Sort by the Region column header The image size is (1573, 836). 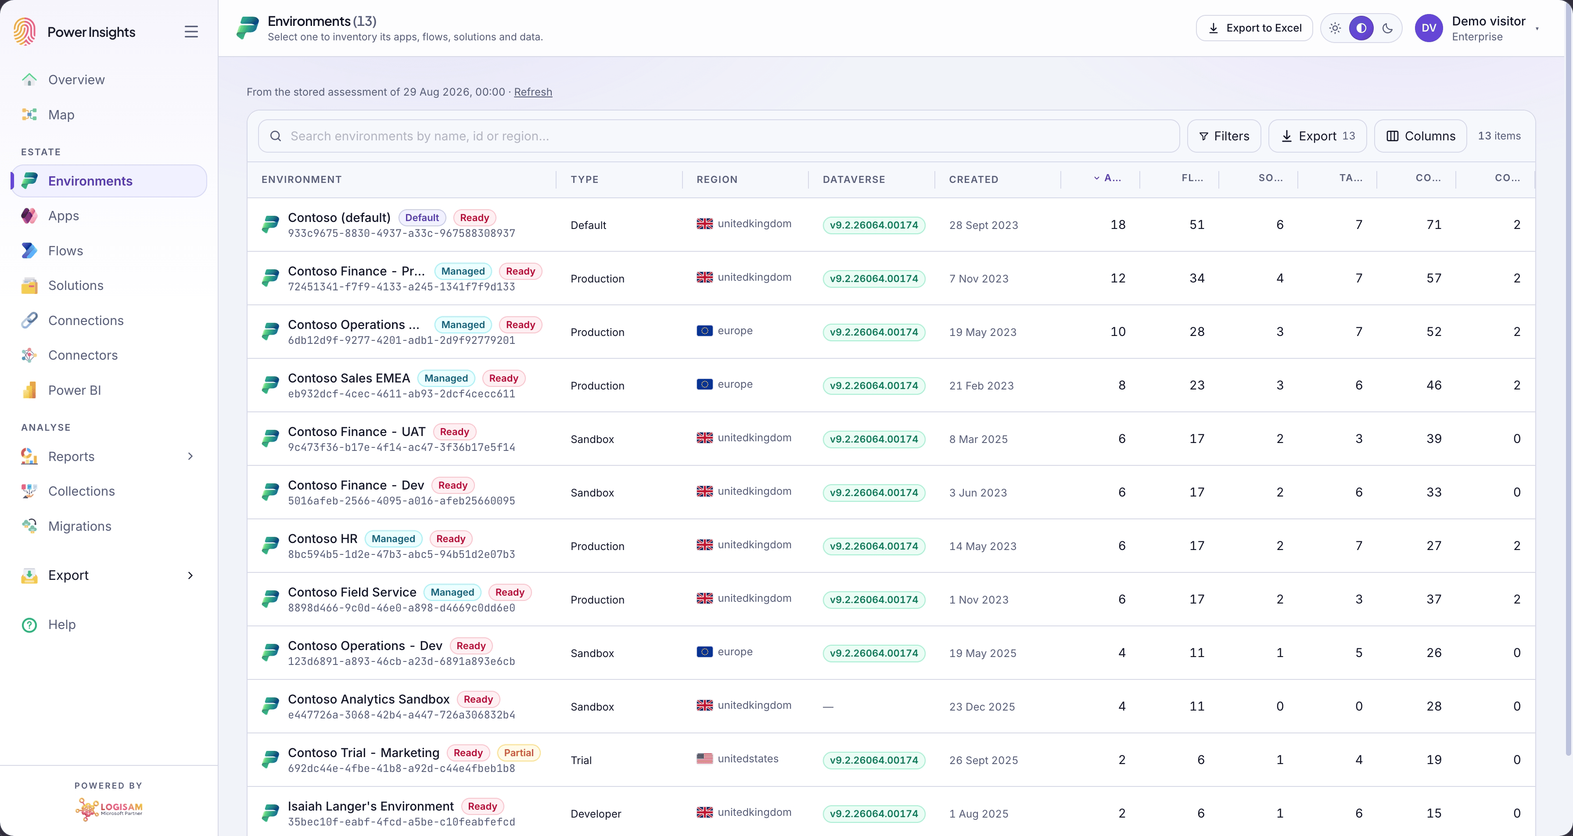pyautogui.click(x=717, y=179)
